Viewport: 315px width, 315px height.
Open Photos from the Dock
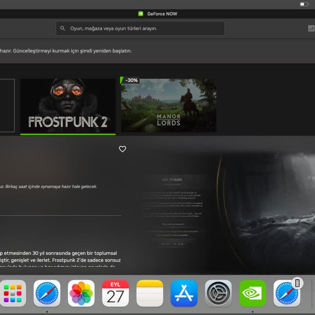coord(81,293)
